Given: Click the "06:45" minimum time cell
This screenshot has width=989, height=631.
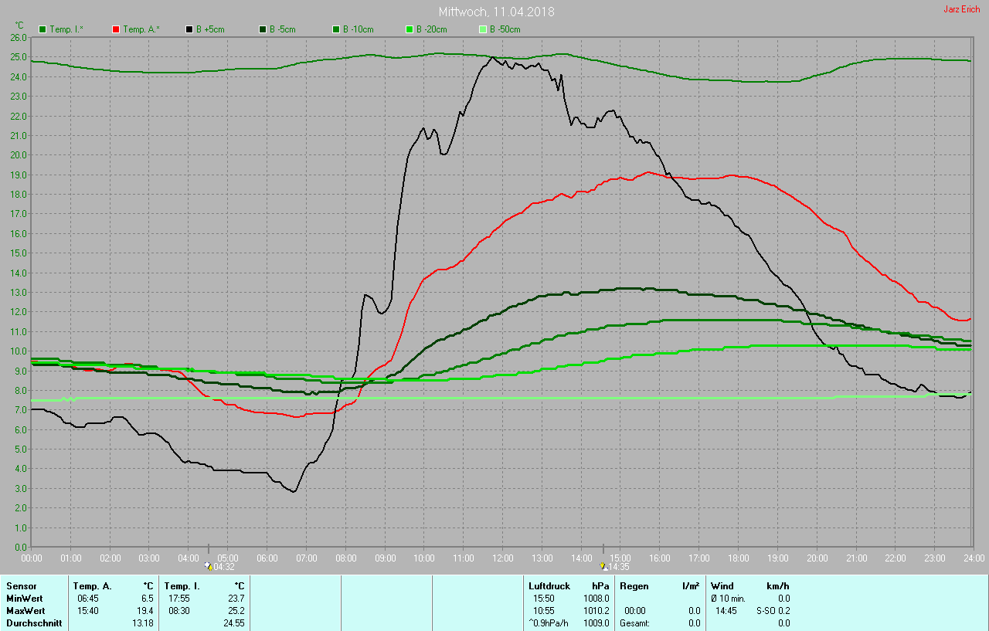Looking at the screenshot, I should coord(87,599).
